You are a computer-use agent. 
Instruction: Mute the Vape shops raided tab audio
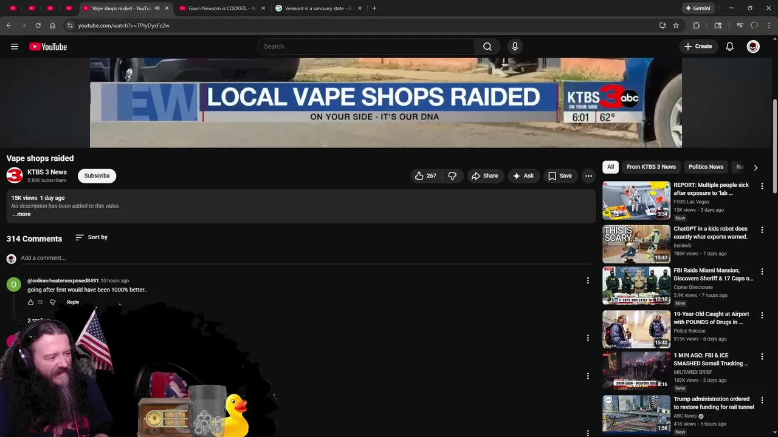[157, 8]
